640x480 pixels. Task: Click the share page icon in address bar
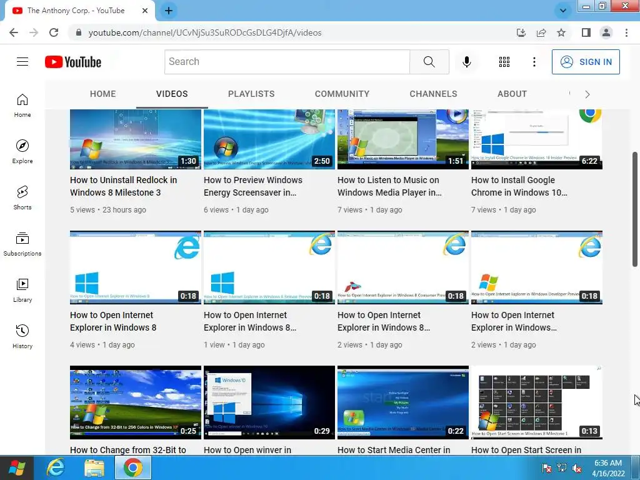(541, 32)
